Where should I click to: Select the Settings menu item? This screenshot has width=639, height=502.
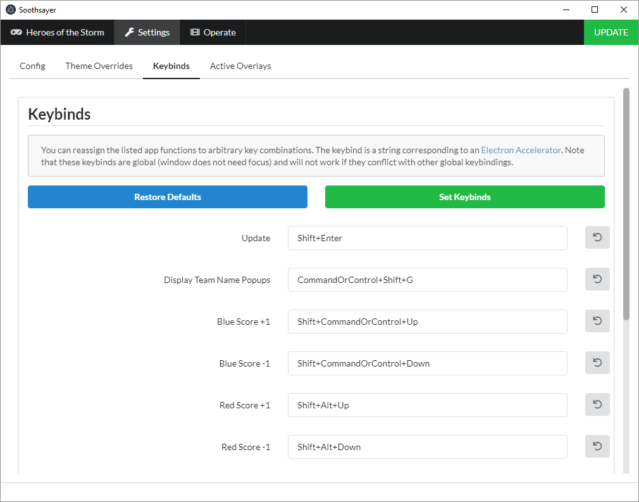(x=147, y=32)
